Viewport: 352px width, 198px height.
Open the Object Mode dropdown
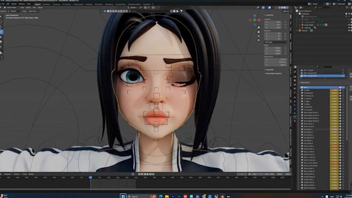click(x=11, y=7)
